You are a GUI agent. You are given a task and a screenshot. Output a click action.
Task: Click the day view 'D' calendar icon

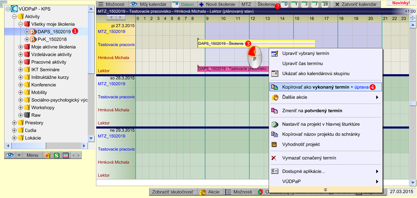[284, 5]
